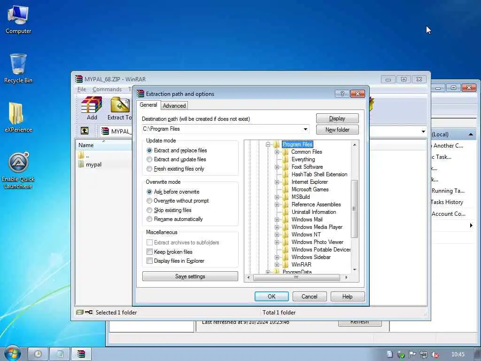This screenshot has height=361, width=481.
Task: Expand the Common Files tree node
Action: click(277, 152)
